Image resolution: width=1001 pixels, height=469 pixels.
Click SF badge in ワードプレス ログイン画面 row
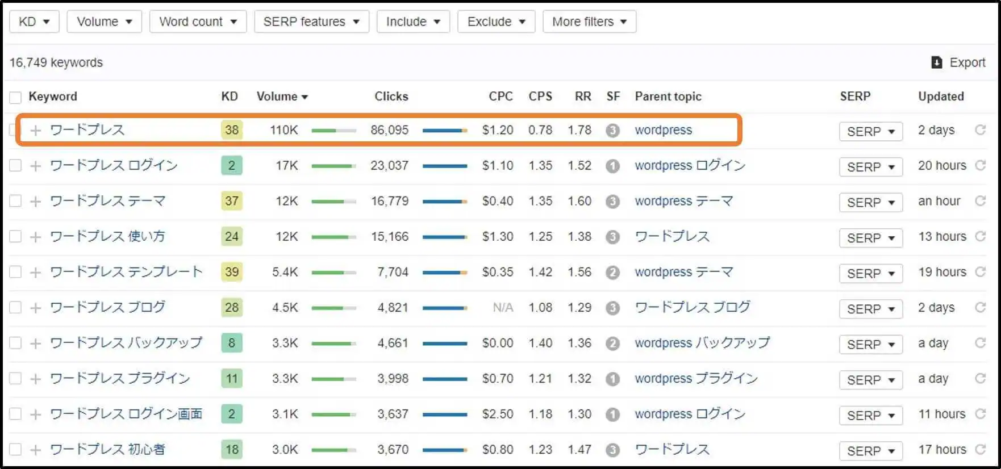(612, 414)
